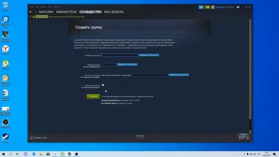Check availability of the abbreviation
Viewport: 279px width, 157px height.
click(x=127, y=65)
